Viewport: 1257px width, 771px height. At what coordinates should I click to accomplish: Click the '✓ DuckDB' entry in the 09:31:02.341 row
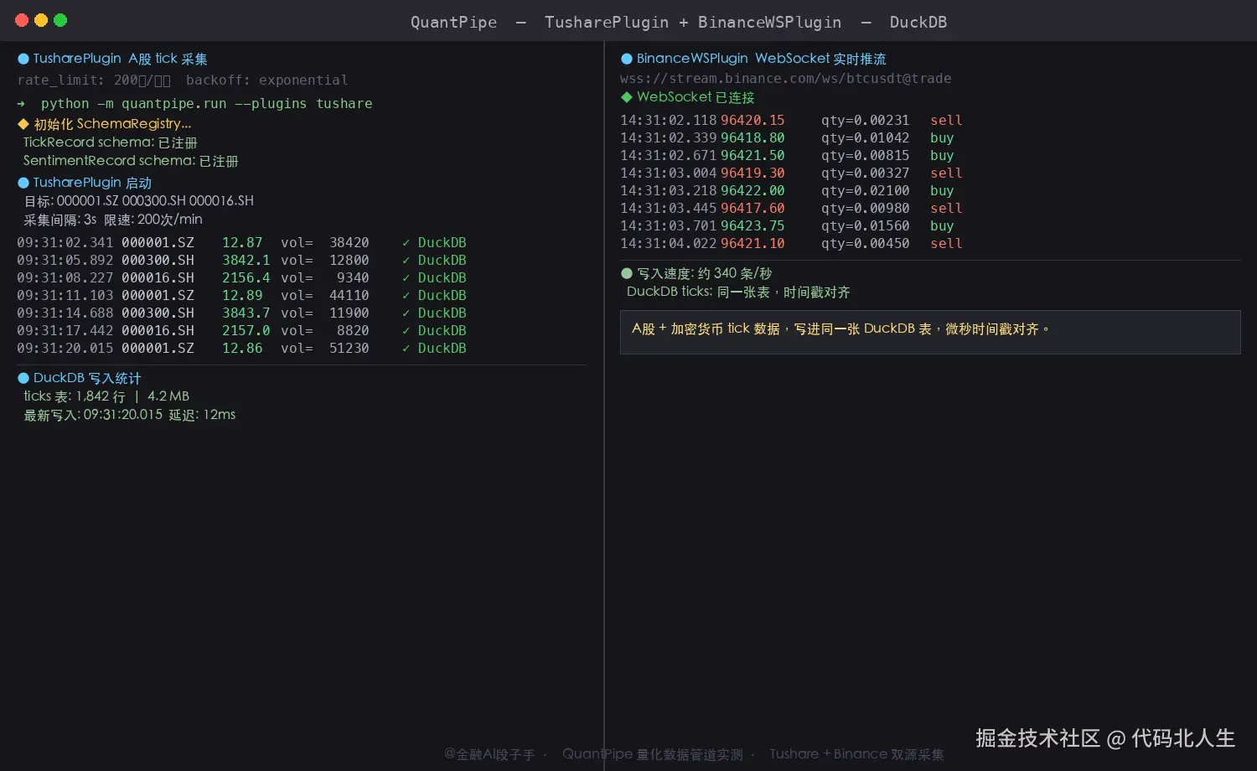coord(434,243)
